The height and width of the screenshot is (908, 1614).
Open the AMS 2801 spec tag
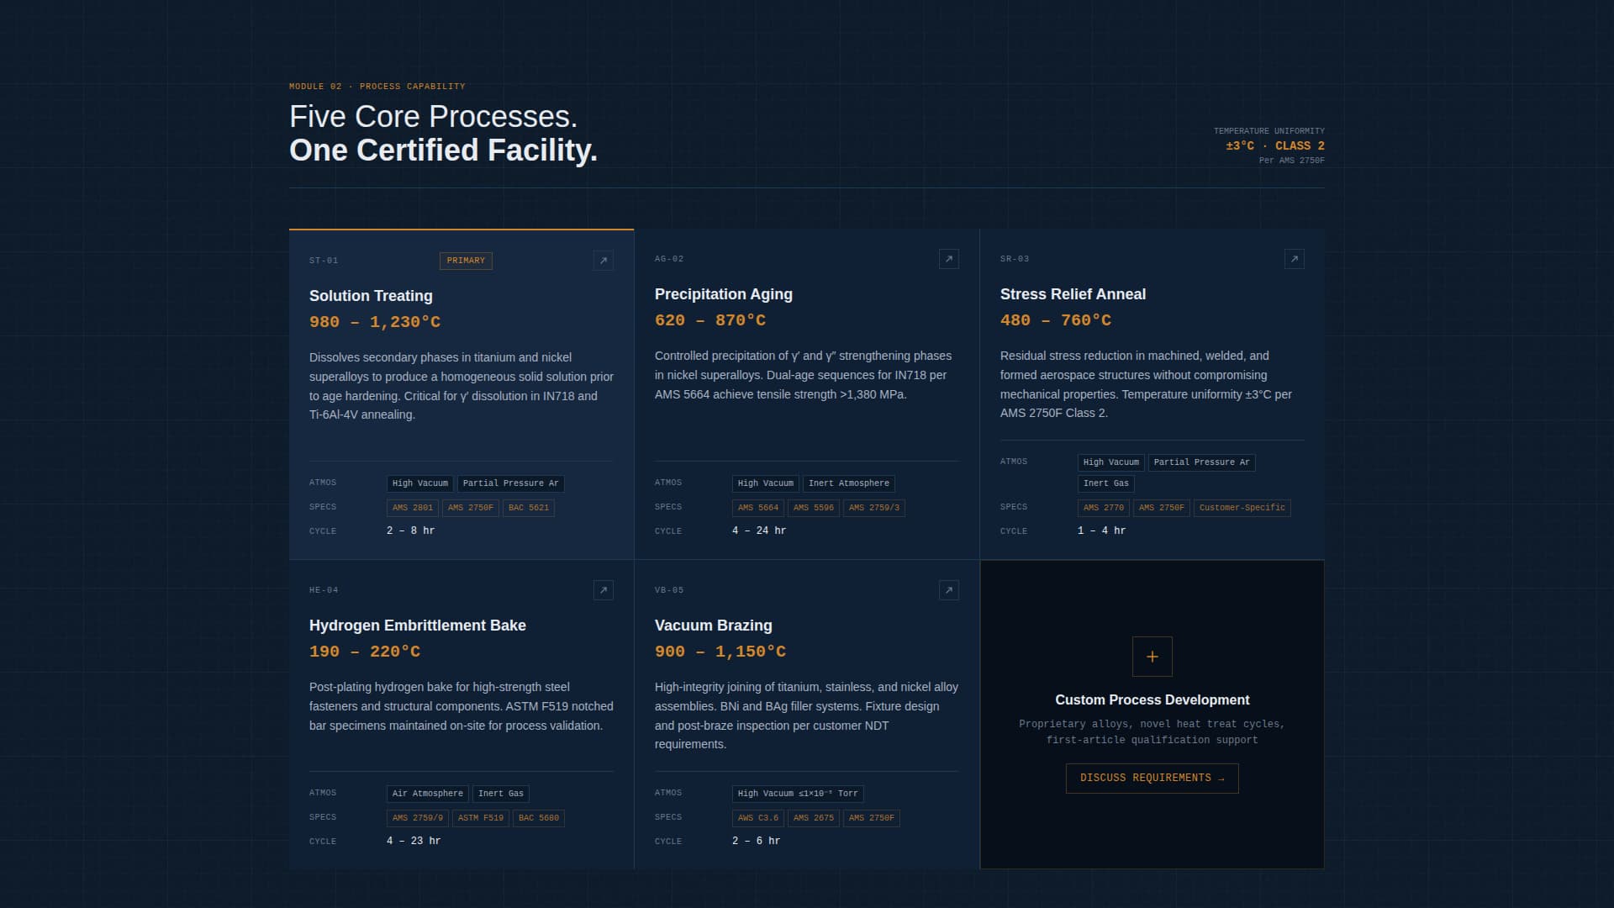coord(412,507)
